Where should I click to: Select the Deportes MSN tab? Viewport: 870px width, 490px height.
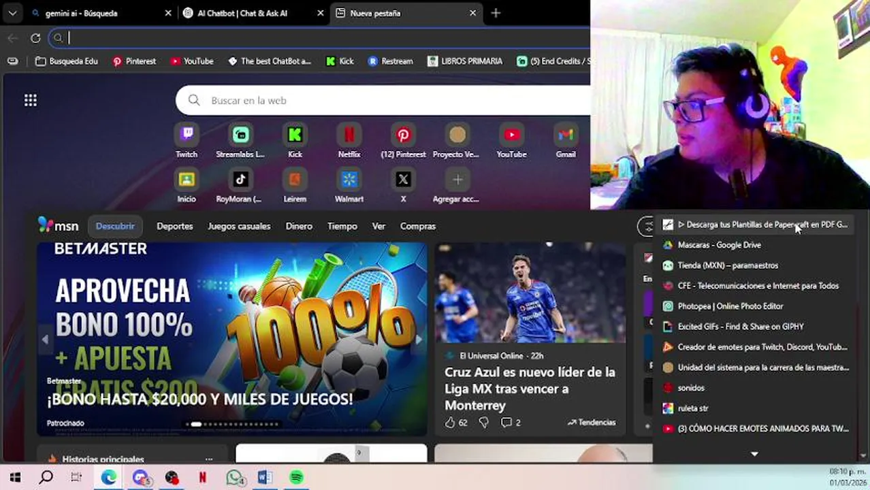pyautogui.click(x=175, y=226)
